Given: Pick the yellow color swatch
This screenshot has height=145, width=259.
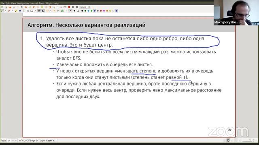Looking at the screenshot, I should pos(110,11).
